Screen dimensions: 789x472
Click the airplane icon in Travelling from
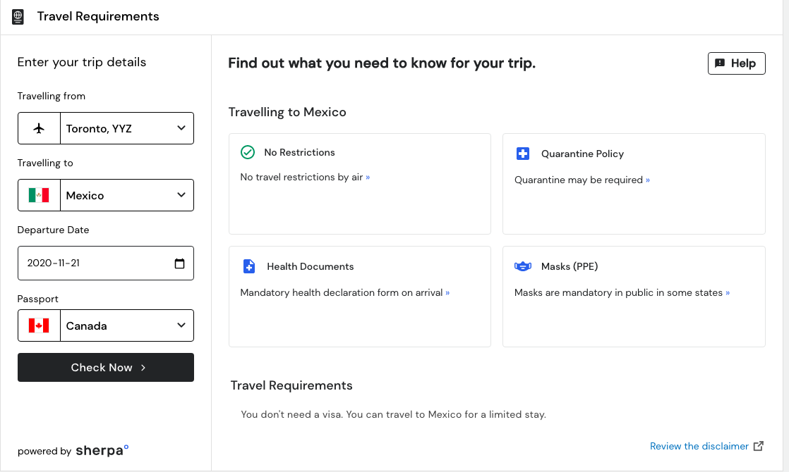(x=39, y=128)
